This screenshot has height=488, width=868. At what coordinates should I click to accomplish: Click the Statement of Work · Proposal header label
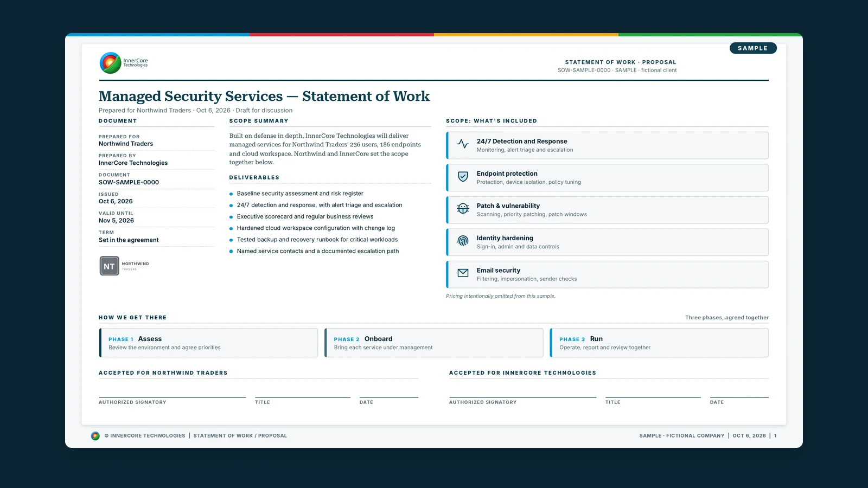621,62
